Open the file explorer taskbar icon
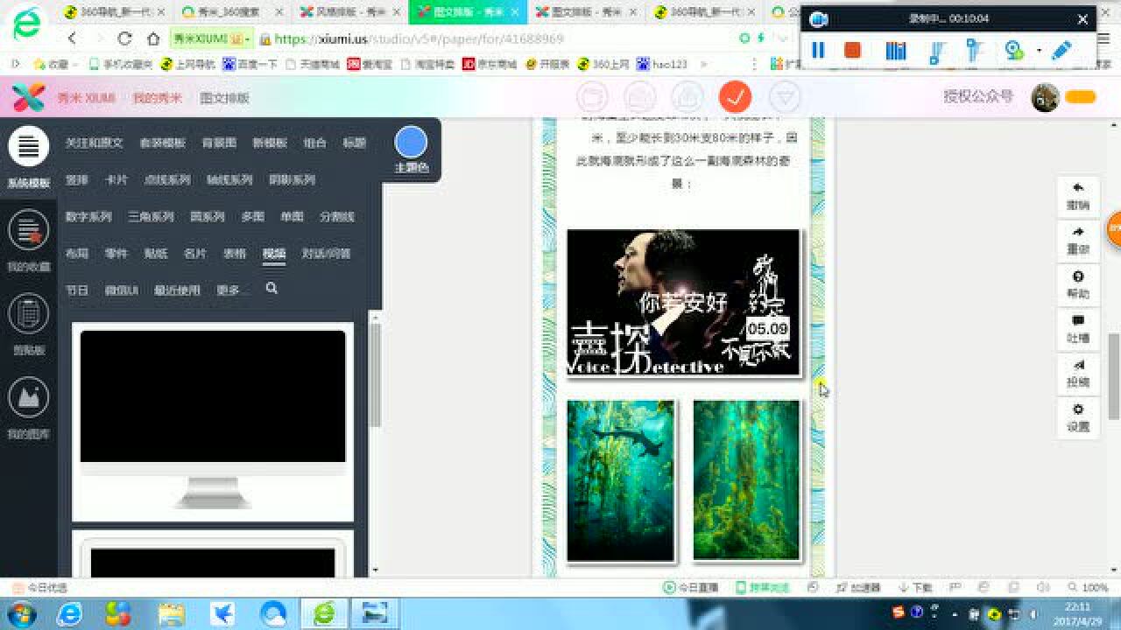The height and width of the screenshot is (630, 1121). pos(171,613)
